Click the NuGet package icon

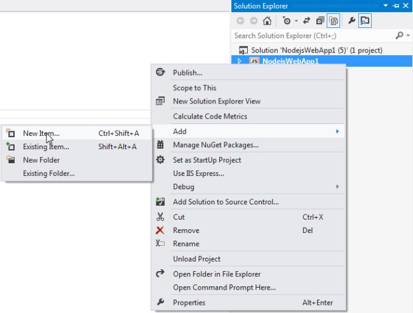tap(160, 145)
